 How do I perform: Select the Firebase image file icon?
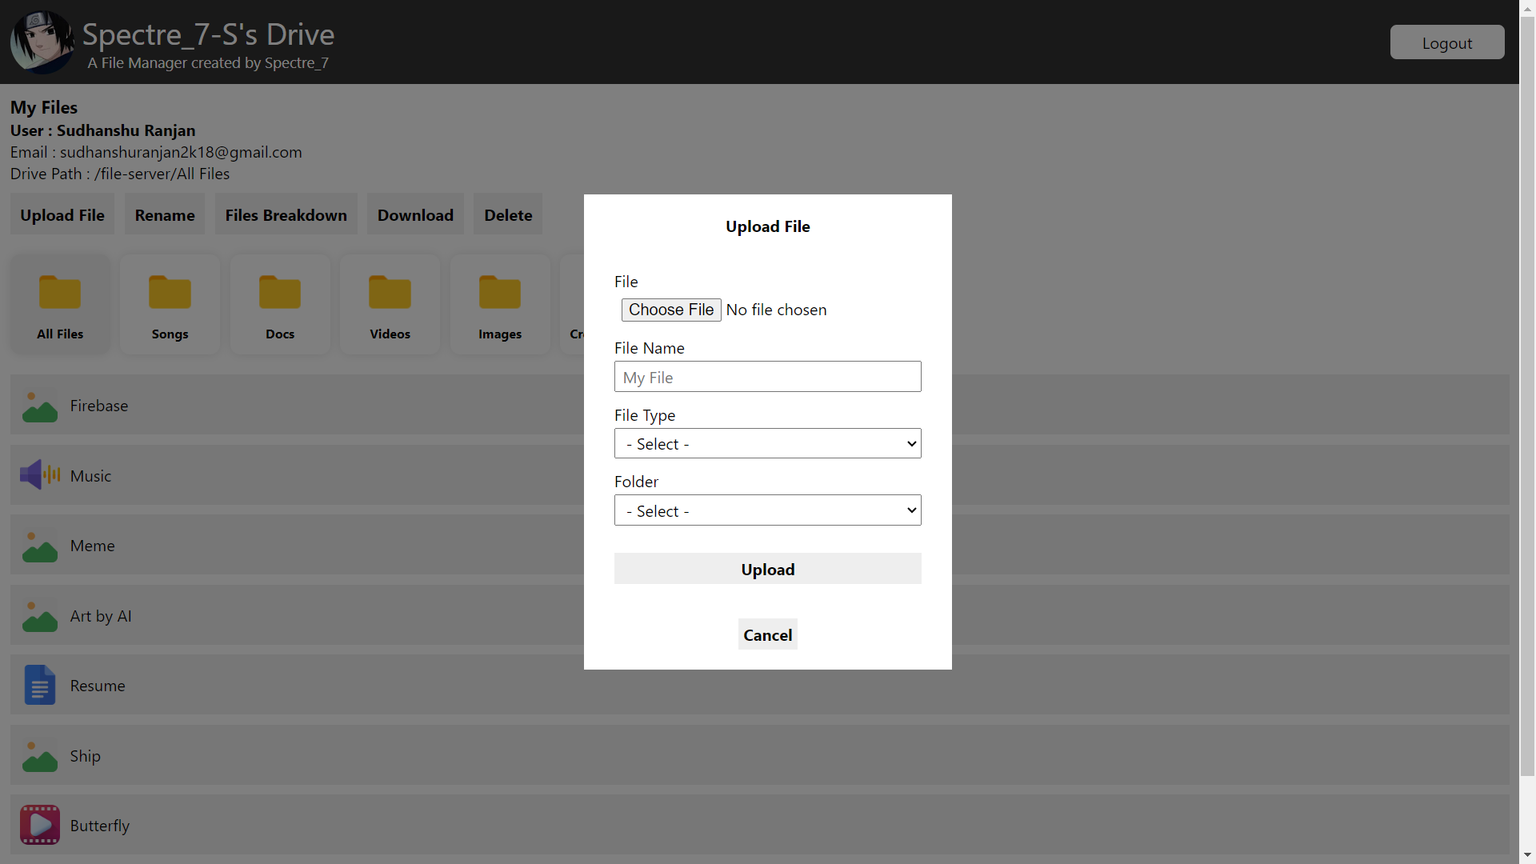(x=40, y=406)
